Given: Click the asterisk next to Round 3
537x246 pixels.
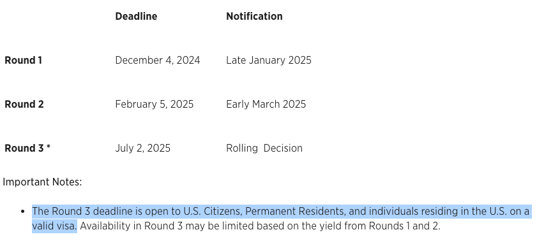Looking at the screenshot, I should coord(49,147).
